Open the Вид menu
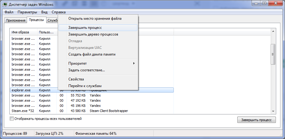285x139 pixels. pyautogui.click(x=44, y=12)
